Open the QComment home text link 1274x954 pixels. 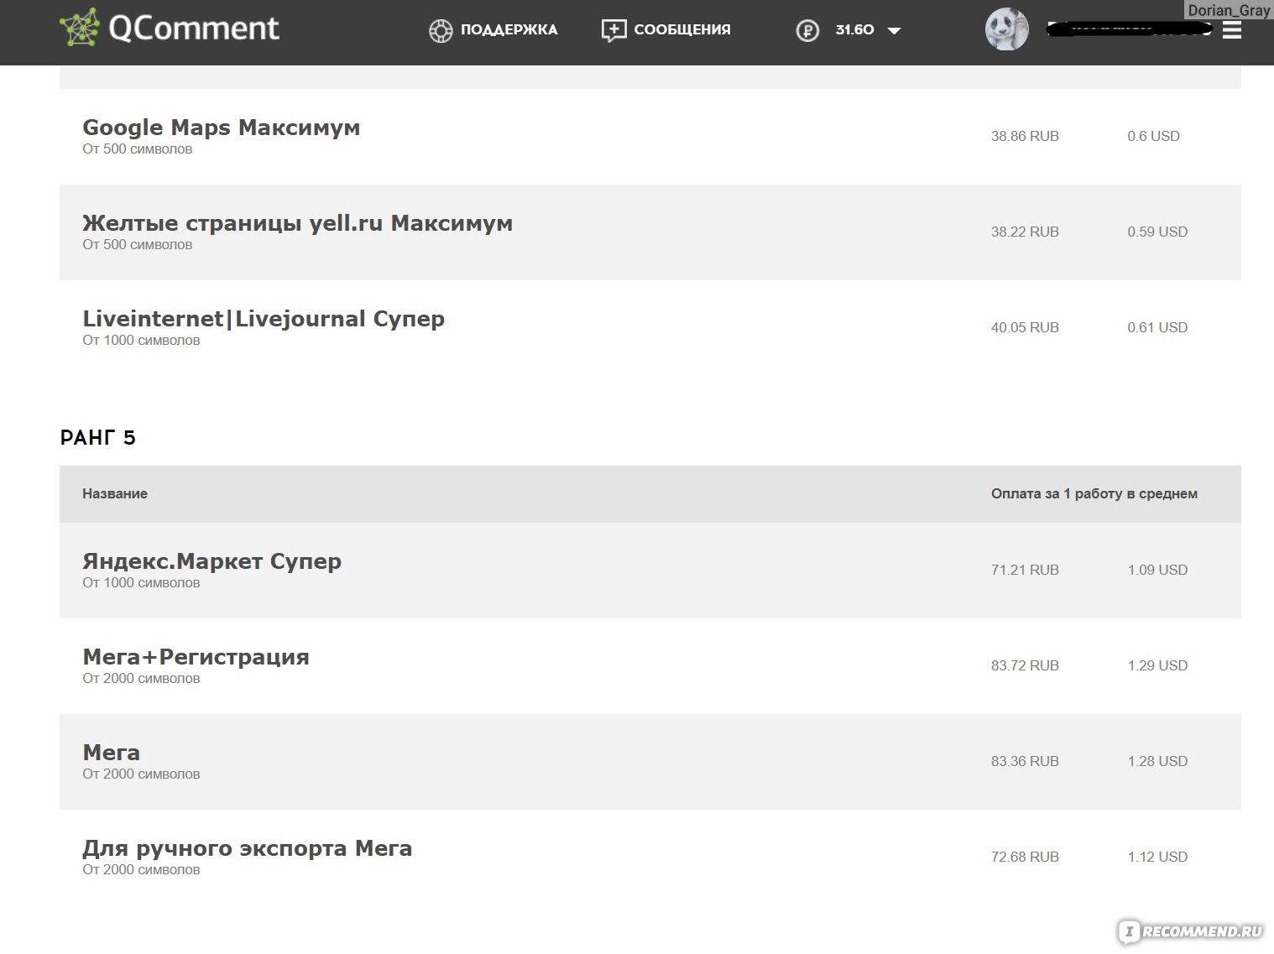point(194,29)
